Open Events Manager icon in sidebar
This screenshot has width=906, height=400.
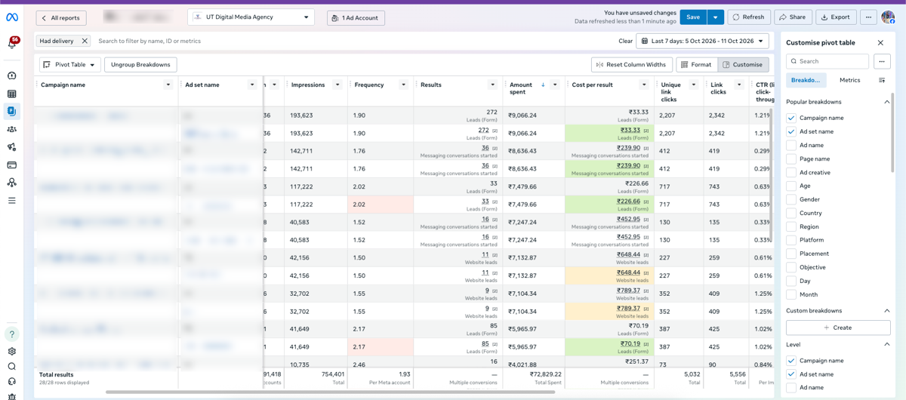11,183
